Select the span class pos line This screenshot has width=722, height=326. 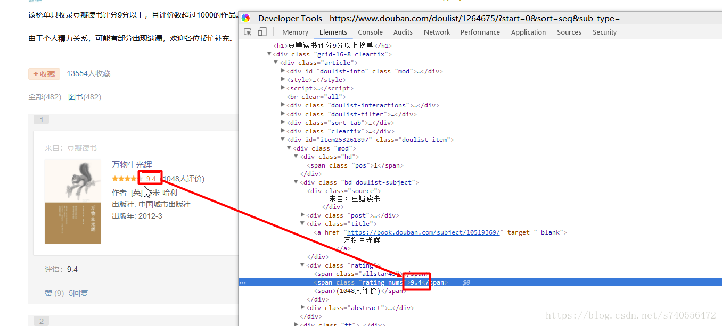(x=355, y=165)
